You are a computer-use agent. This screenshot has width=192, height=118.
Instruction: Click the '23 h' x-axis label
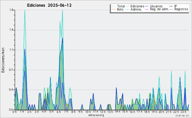(x=183, y=112)
